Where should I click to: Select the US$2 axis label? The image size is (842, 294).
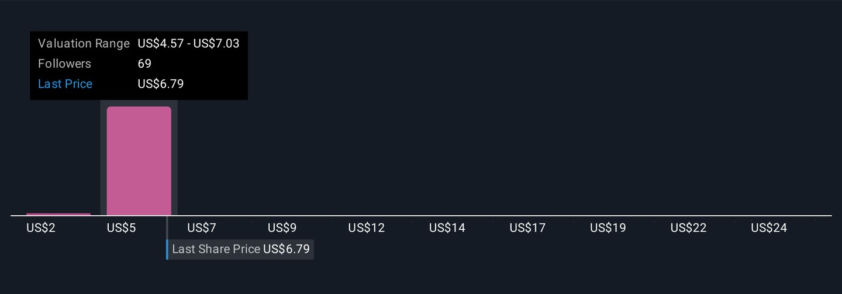pos(41,228)
